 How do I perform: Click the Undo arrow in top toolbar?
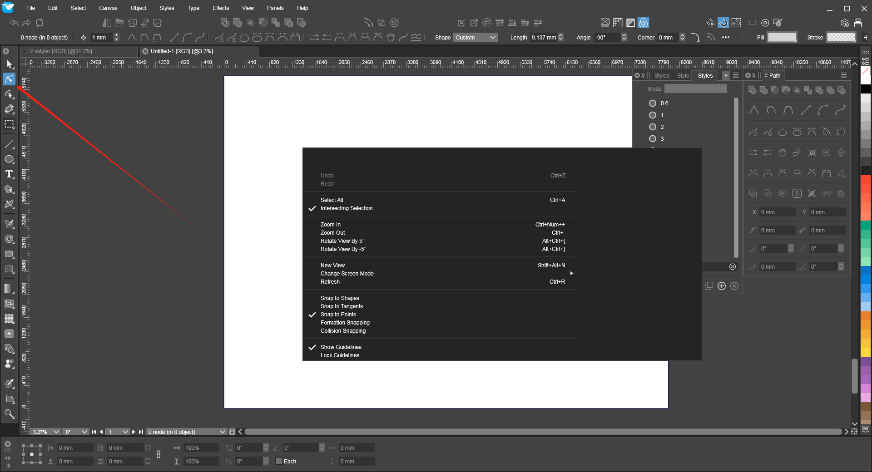[14, 23]
